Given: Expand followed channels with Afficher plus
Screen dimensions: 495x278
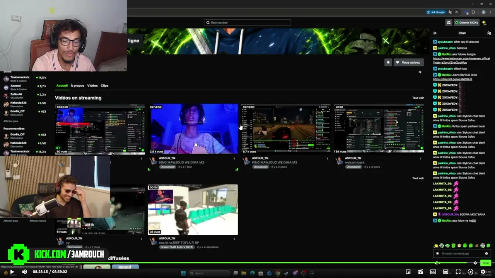Looking at the screenshot, I should pos(11,121).
